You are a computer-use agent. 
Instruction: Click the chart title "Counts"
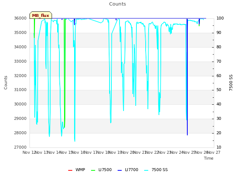tap(118, 4)
